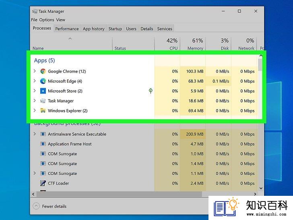Click the Google Chrome app icon
The height and width of the screenshot is (220, 293).
tap(43, 71)
